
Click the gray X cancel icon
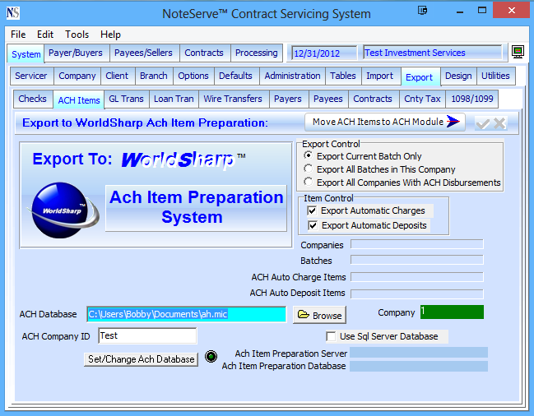[499, 122]
